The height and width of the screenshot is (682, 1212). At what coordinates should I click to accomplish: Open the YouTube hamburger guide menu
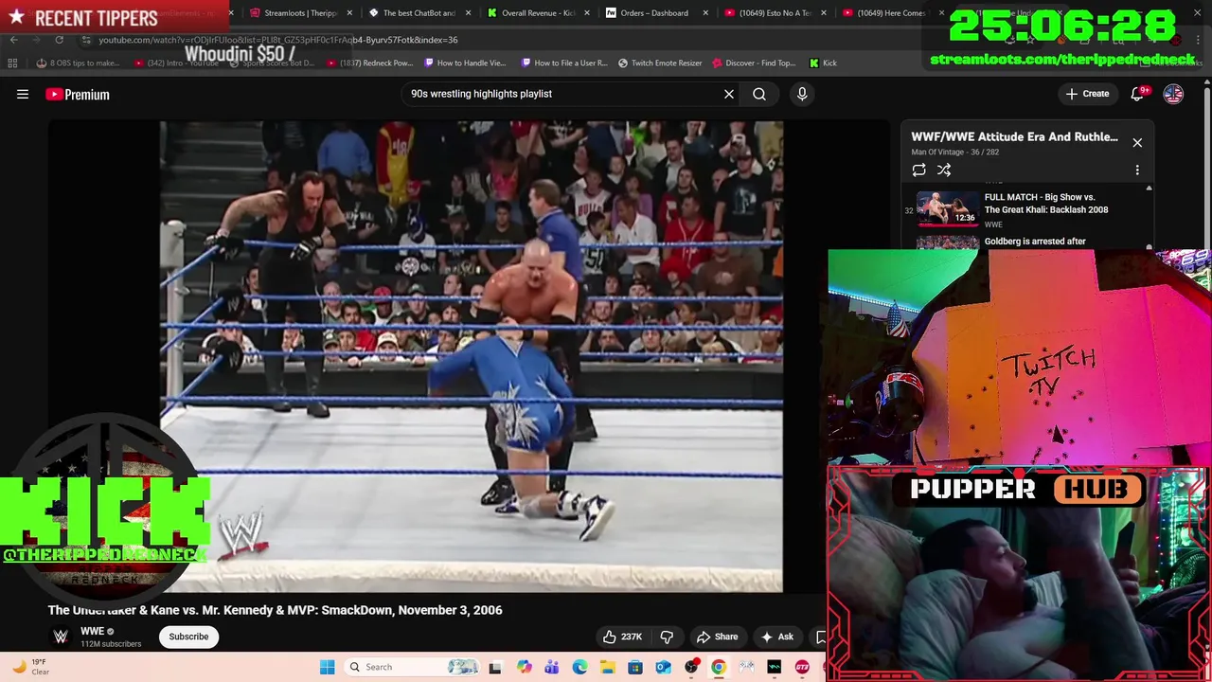pyautogui.click(x=23, y=94)
